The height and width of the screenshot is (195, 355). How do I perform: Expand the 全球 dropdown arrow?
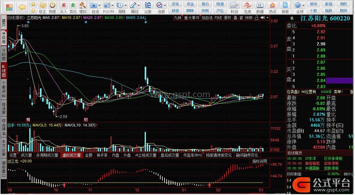click(x=304, y=5)
